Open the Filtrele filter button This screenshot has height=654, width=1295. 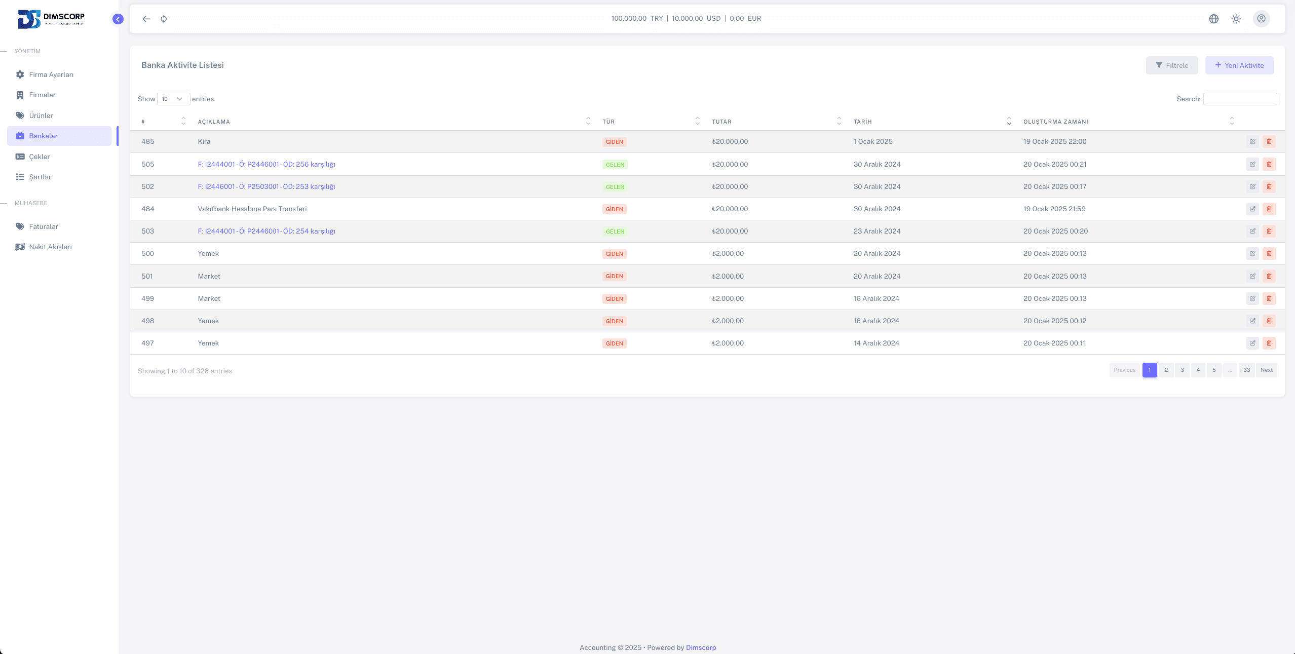(1171, 65)
